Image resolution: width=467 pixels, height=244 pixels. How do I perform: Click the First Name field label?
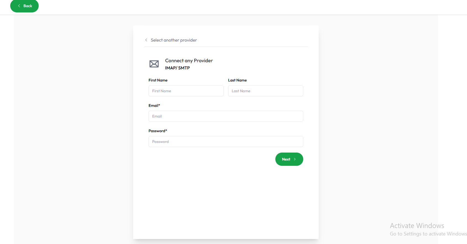pyautogui.click(x=158, y=80)
